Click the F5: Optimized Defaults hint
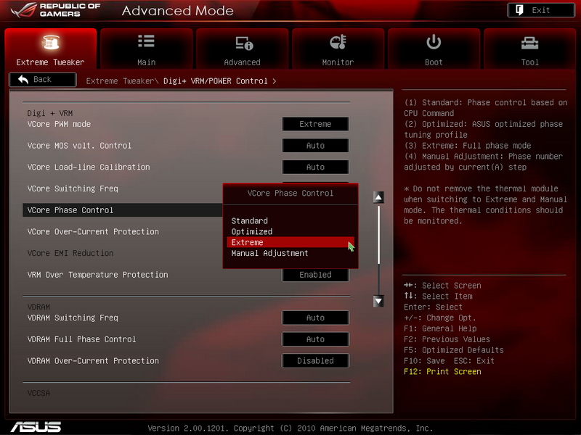581x435 pixels. click(454, 350)
